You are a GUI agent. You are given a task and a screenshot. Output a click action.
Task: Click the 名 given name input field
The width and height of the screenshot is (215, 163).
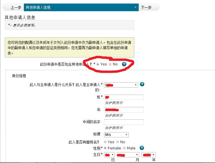(x=124, y=110)
